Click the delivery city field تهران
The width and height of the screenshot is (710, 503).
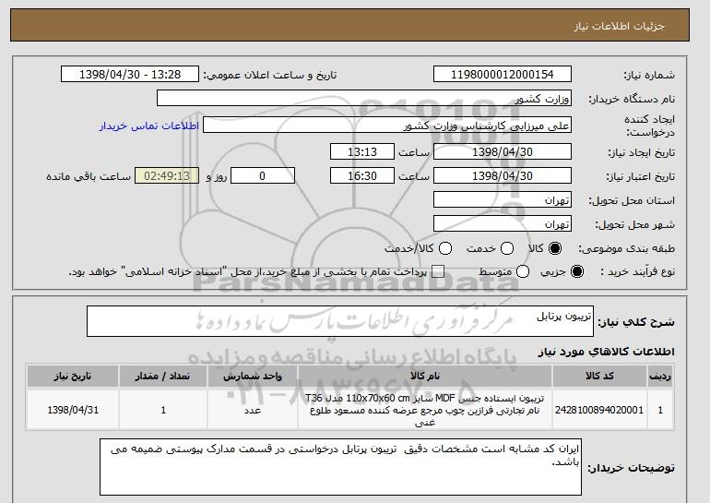click(x=503, y=224)
